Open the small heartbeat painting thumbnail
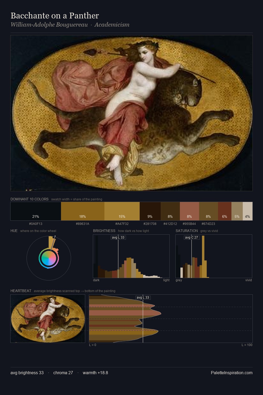Image resolution: width=263 pixels, height=395 pixels. tap(48, 318)
